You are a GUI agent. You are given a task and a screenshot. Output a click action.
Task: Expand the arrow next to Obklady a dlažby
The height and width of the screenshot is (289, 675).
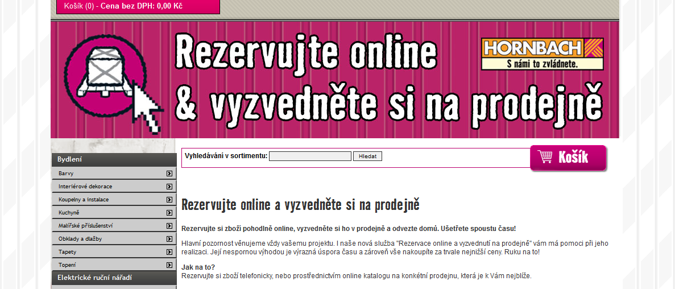(x=169, y=238)
